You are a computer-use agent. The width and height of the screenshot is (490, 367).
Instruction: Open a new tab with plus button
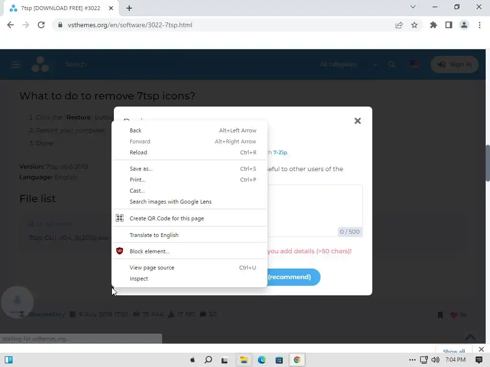[129, 8]
